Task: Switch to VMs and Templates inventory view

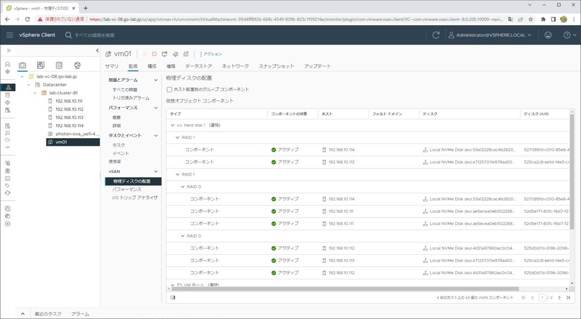Action: coord(41,66)
